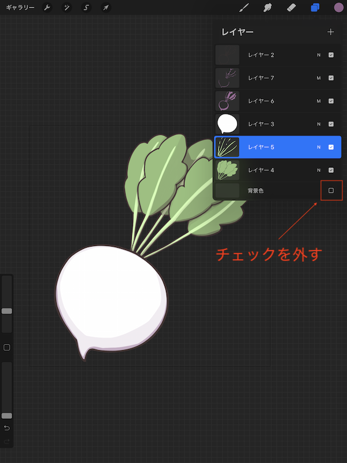Close the Layers panel via layers icon
Image resolution: width=347 pixels, height=463 pixels.
click(315, 8)
